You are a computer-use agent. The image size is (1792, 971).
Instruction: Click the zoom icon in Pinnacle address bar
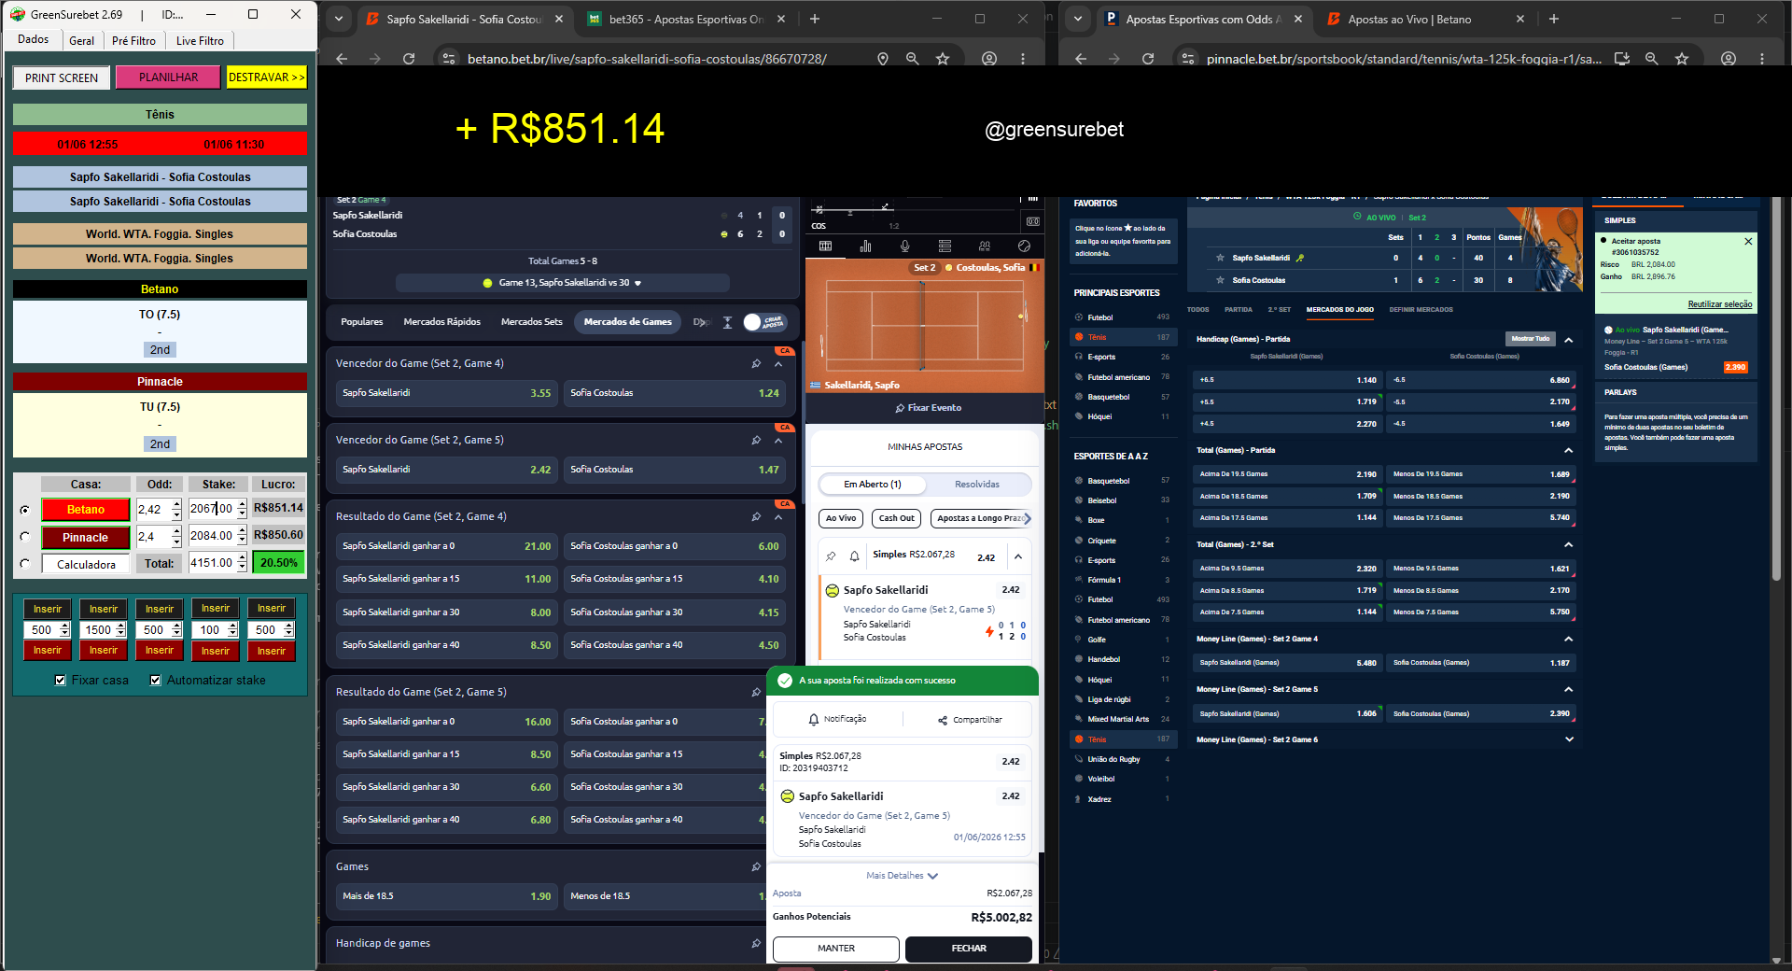click(1652, 59)
